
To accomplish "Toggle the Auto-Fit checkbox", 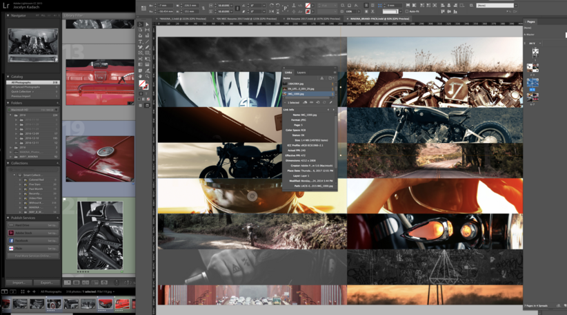I will [407, 12].
